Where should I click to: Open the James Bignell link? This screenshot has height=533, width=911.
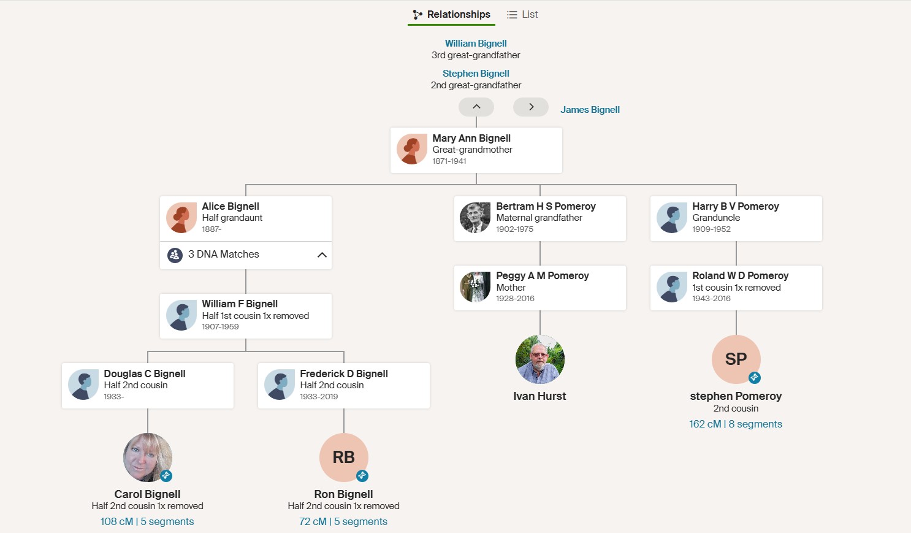pyautogui.click(x=590, y=110)
